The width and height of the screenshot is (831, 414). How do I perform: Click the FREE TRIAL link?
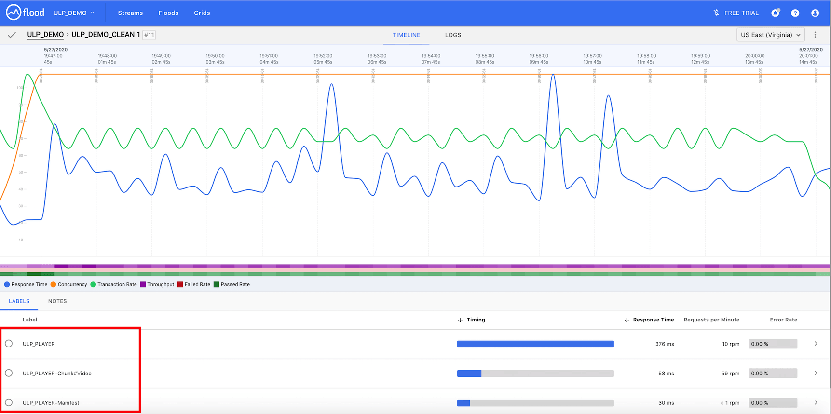[741, 13]
